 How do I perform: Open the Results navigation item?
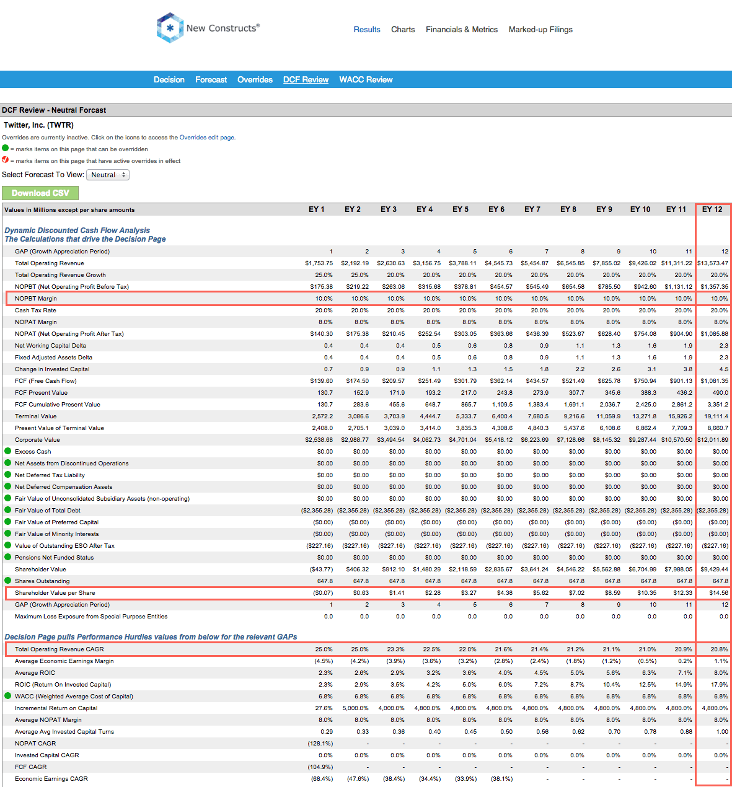pyautogui.click(x=367, y=29)
